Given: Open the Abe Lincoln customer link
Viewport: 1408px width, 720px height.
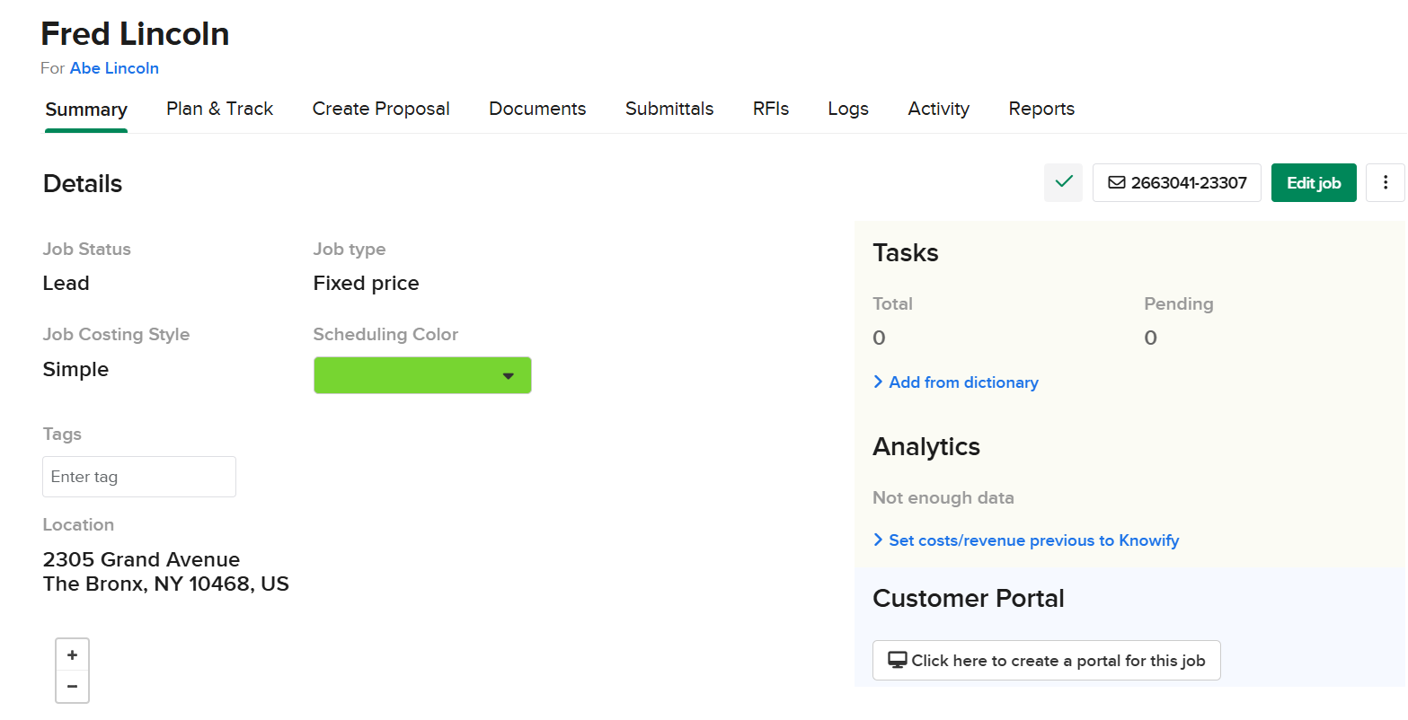Looking at the screenshot, I should coord(114,68).
